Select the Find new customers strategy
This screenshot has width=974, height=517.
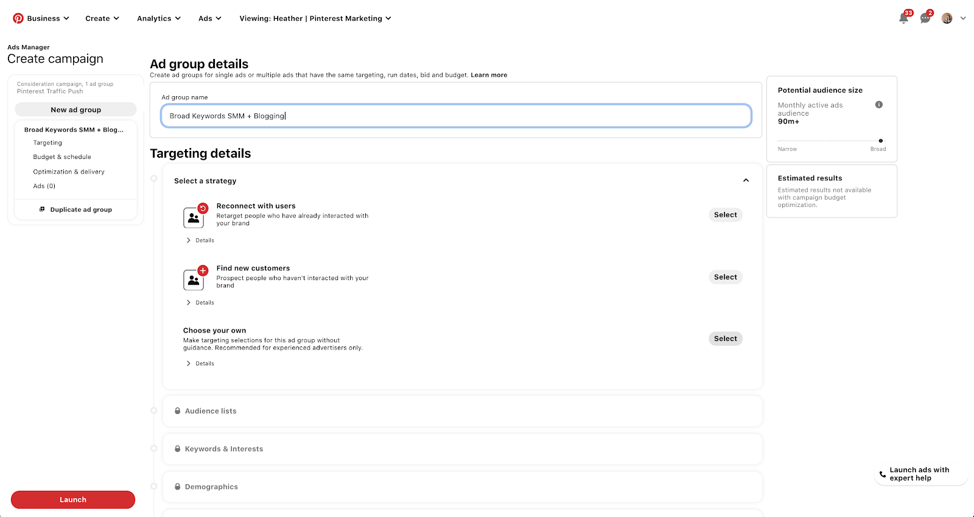[x=725, y=277]
